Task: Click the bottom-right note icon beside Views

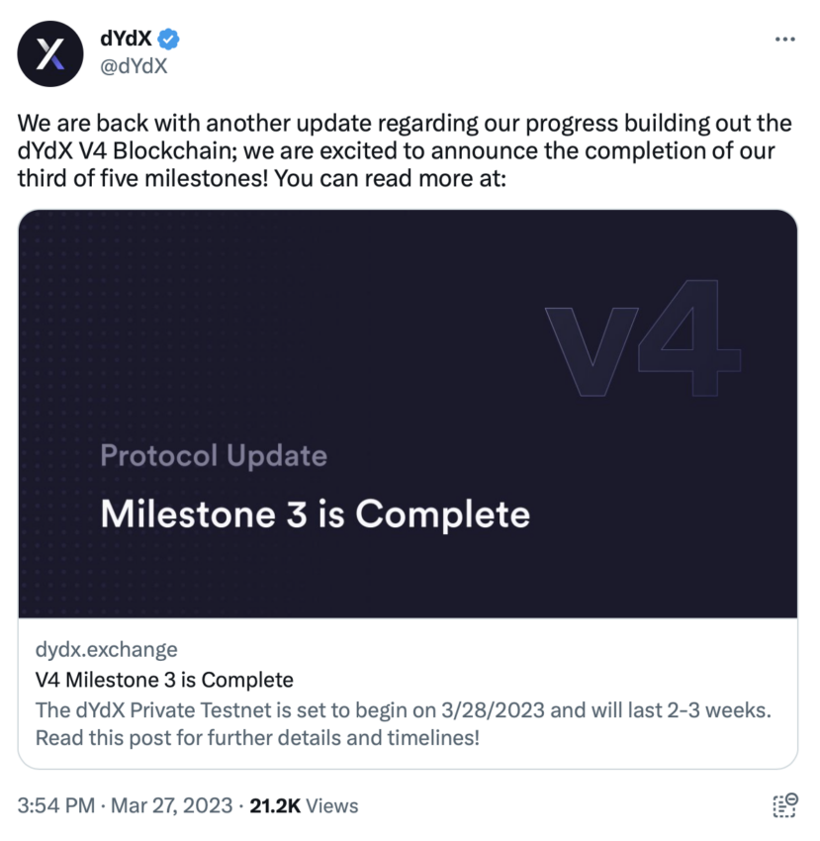Action: tap(785, 805)
